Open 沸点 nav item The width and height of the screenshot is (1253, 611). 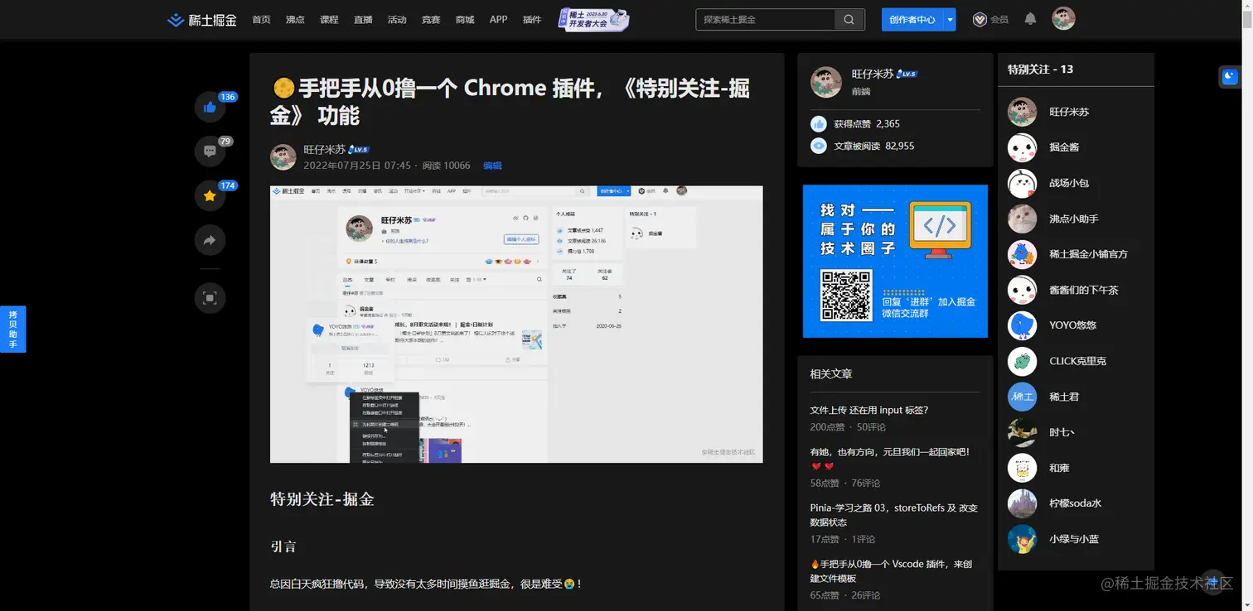point(295,20)
